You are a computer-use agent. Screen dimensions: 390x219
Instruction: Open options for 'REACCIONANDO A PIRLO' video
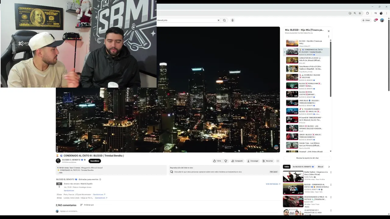click(331, 197)
